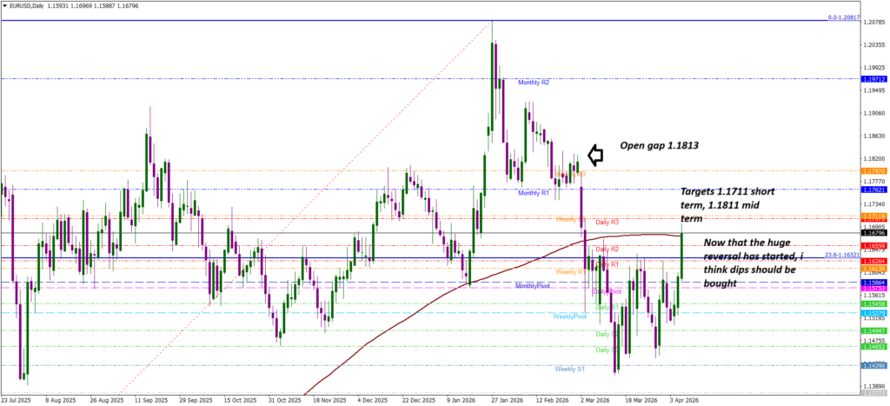
Task: Click the blue 1.19712 price tag
Action: pyautogui.click(x=873, y=79)
